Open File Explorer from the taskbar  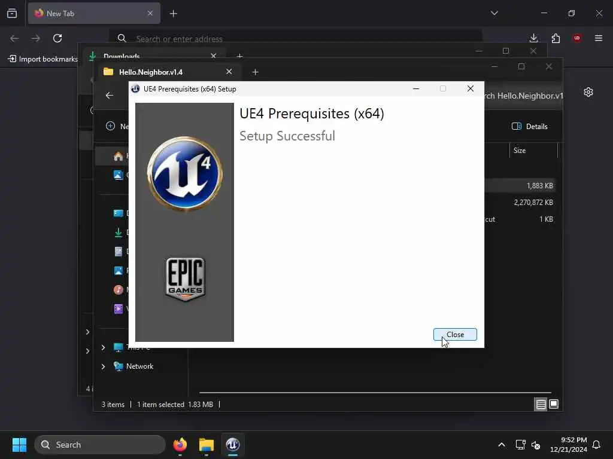coord(207,445)
